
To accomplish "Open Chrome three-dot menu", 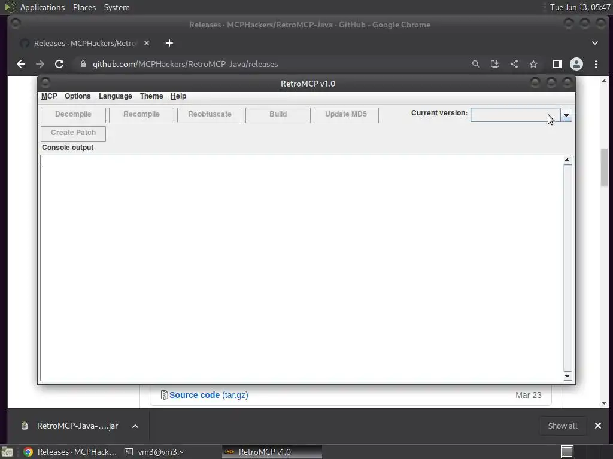I will click(596, 64).
